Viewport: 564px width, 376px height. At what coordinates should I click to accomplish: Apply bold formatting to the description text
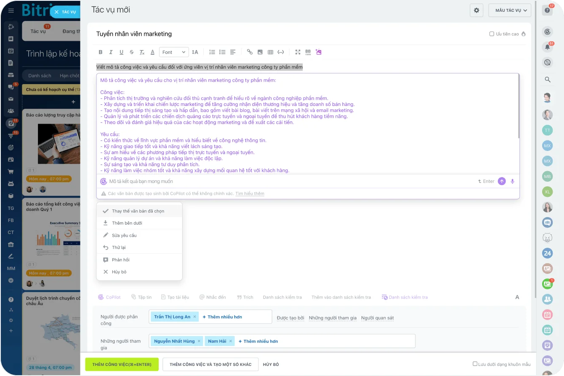click(x=101, y=52)
